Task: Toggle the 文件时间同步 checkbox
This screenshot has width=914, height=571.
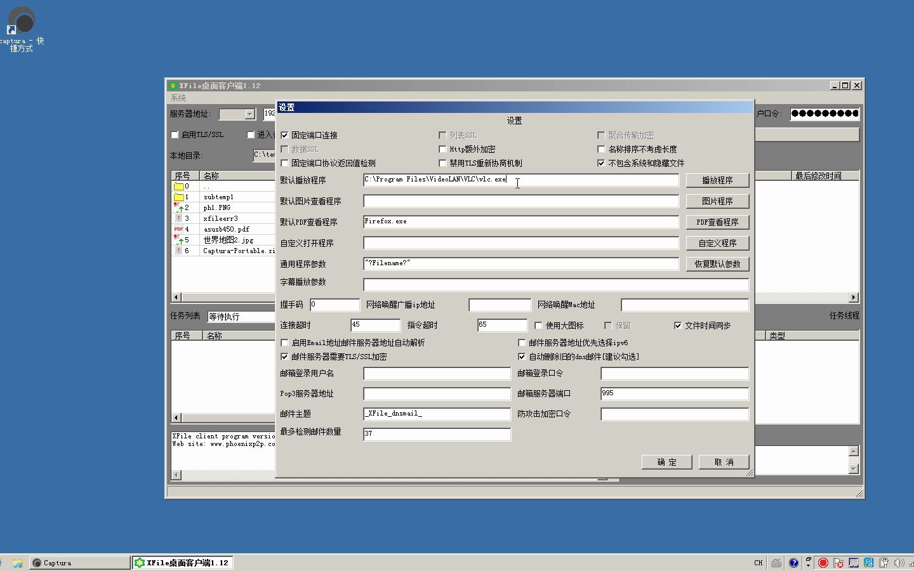Action: [x=678, y=325]
